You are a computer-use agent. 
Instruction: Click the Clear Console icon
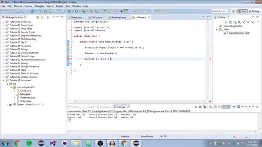pos(210,107)
